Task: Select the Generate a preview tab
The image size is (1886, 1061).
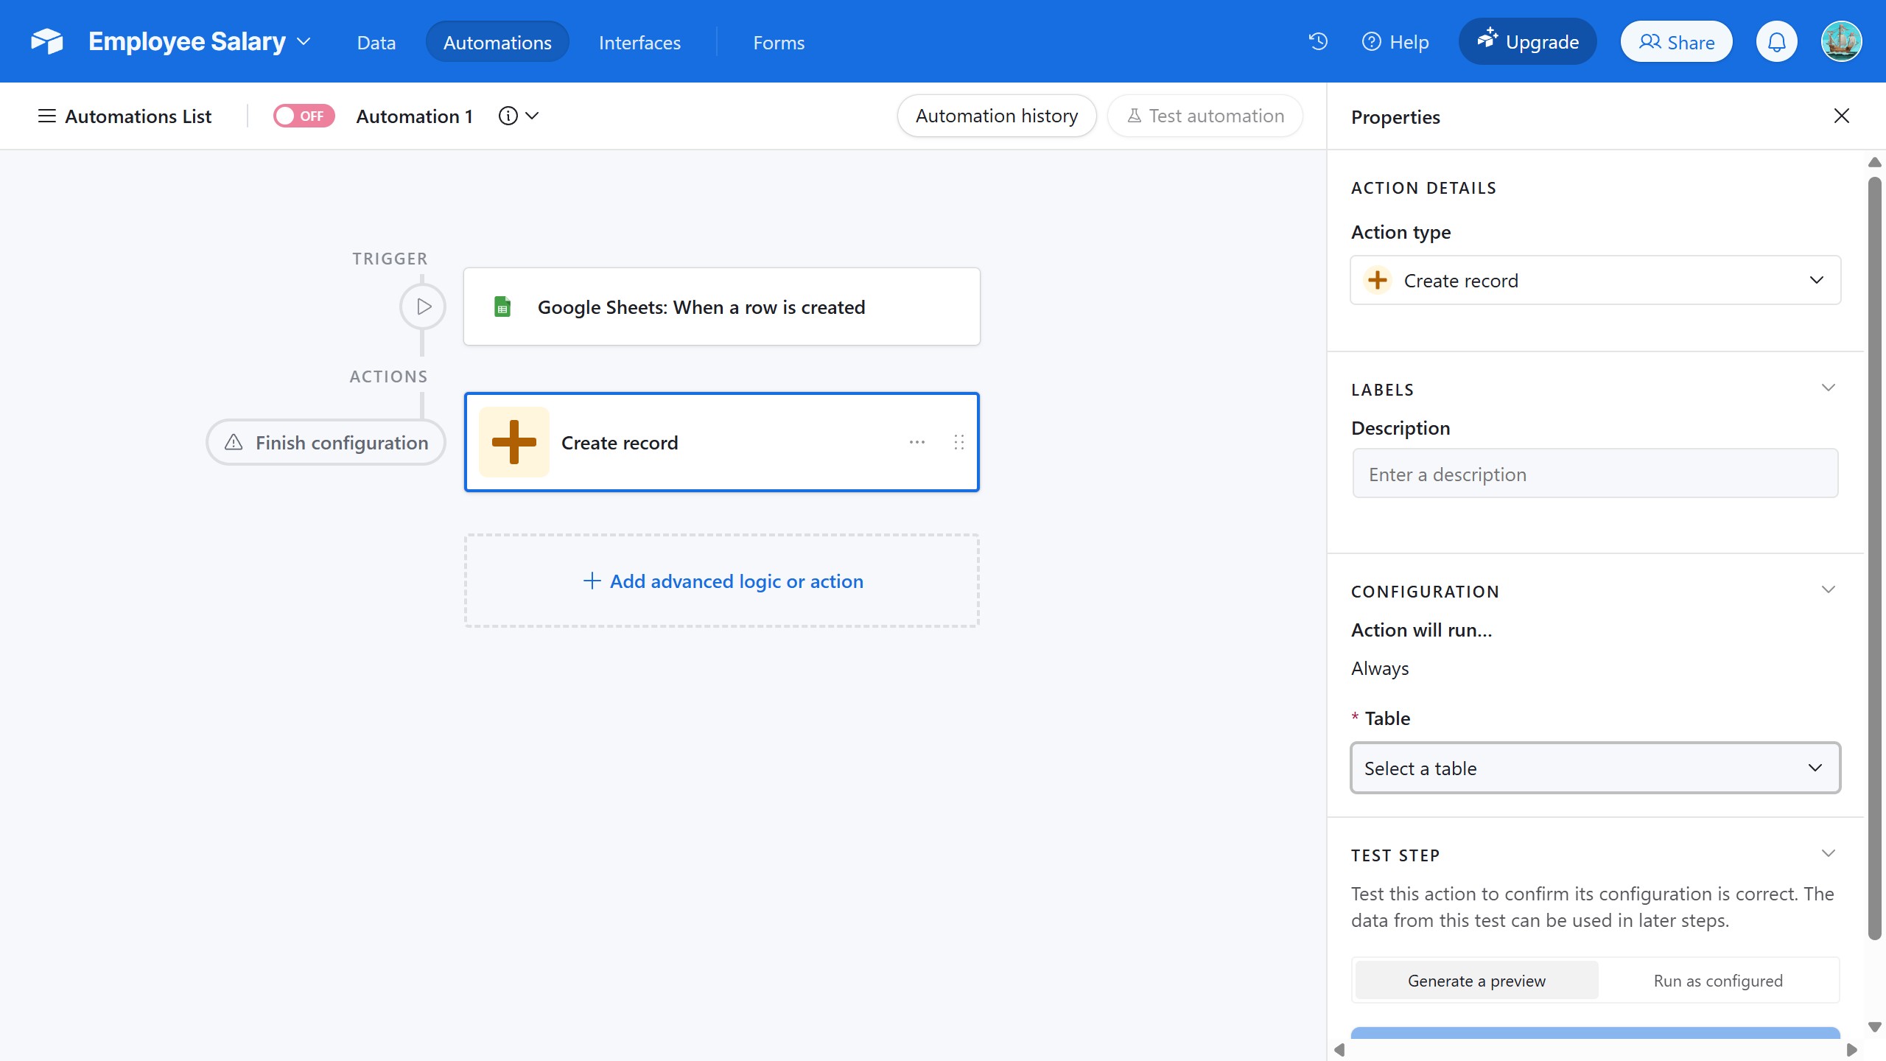Action: click(1476, 981)
